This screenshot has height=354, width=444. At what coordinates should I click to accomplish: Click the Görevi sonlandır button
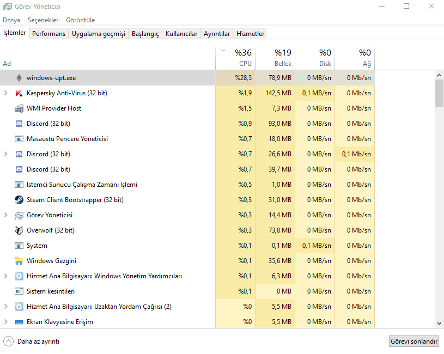tap(414, 341)
